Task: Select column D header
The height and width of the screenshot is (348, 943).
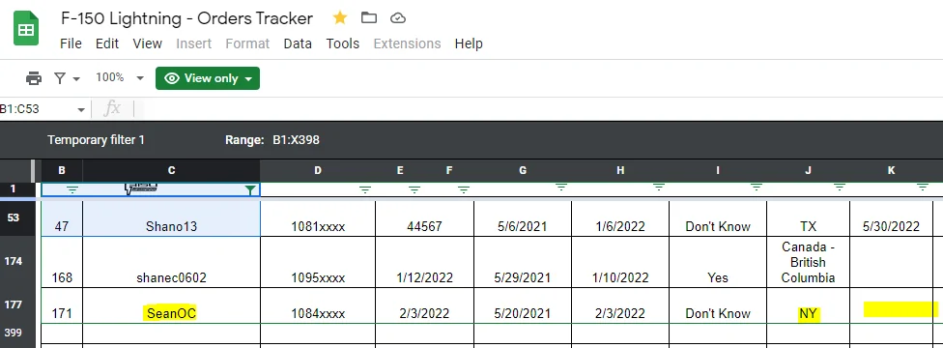Action: [318, 170]
